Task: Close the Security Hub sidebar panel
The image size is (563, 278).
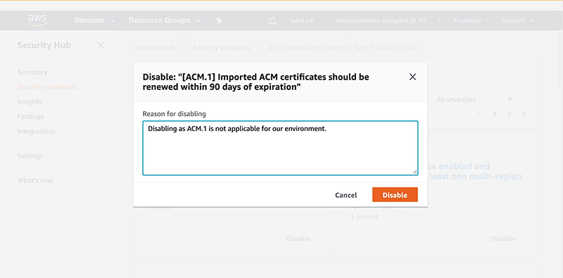Action: click(x=101, y=45)
